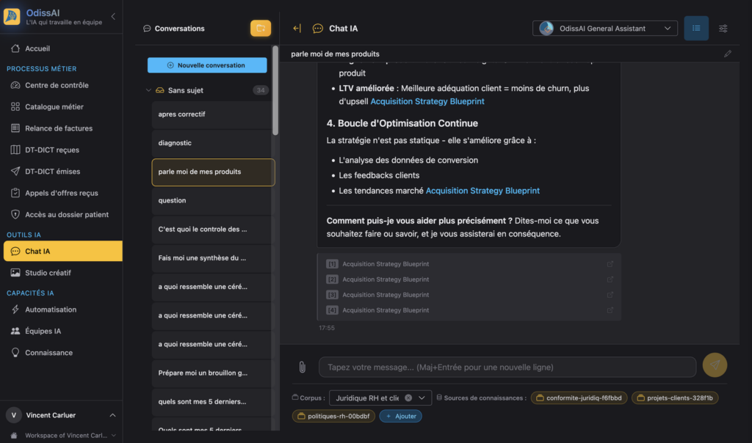The height and width of the screenshot is (443, 752).
Task: Click the assistant avatar in selector
Action: (546, 29)
